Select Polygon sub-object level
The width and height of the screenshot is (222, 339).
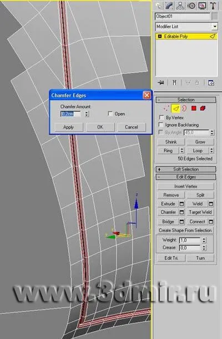click(194, 109)
